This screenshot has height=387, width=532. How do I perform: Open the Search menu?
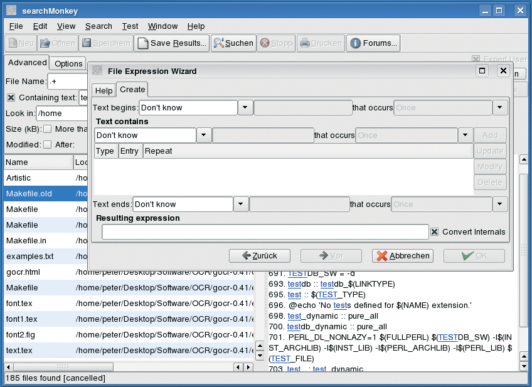(x=98, y=26)
